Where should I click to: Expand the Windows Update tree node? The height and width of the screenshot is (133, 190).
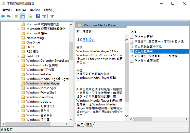tap(18, 102)
